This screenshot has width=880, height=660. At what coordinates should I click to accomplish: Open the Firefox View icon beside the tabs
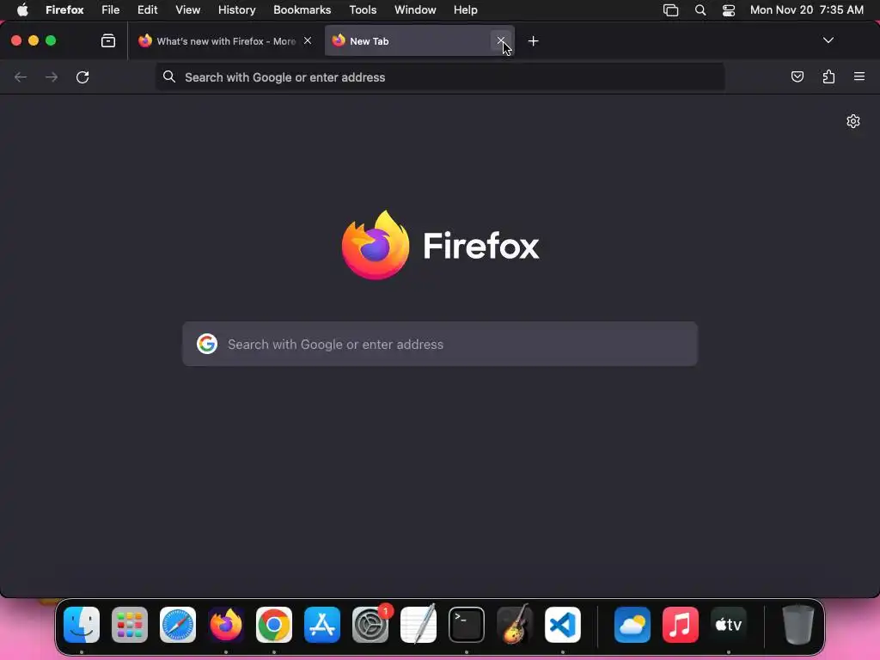click(108, 41)
